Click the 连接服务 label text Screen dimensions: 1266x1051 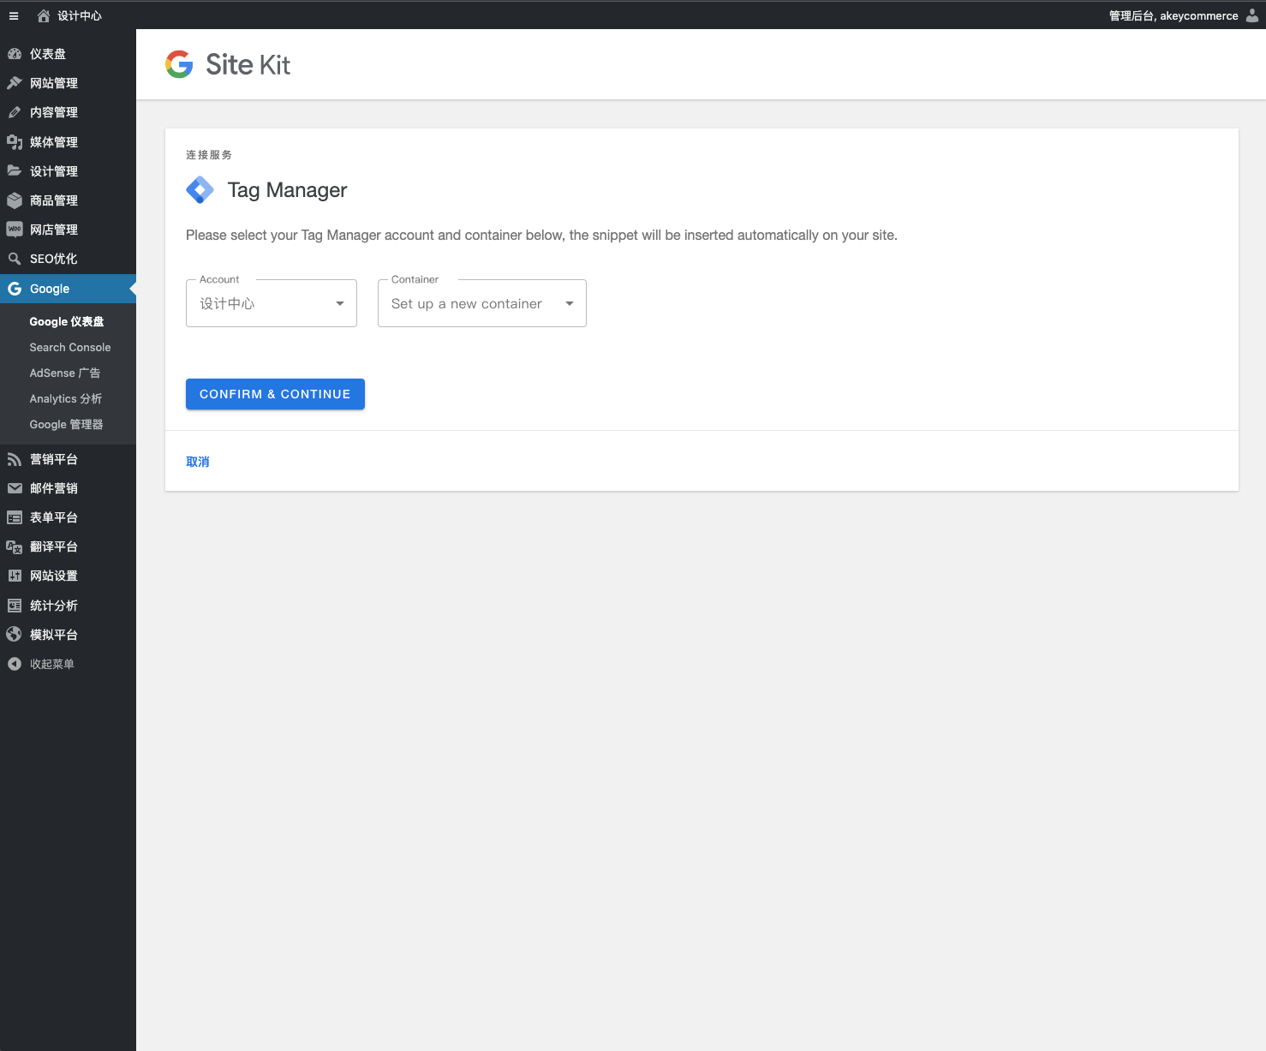(209, 155)
